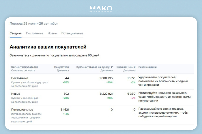This screenshot has width=202, height=134.
Task: Click the Куплено товаров на сумму column header
Action: click(94, 67)
